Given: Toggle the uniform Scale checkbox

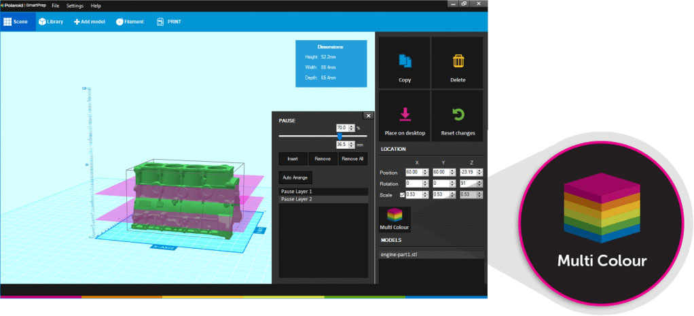Looking at the screenshot, I should pyautogui.click(x=401, y=195).
